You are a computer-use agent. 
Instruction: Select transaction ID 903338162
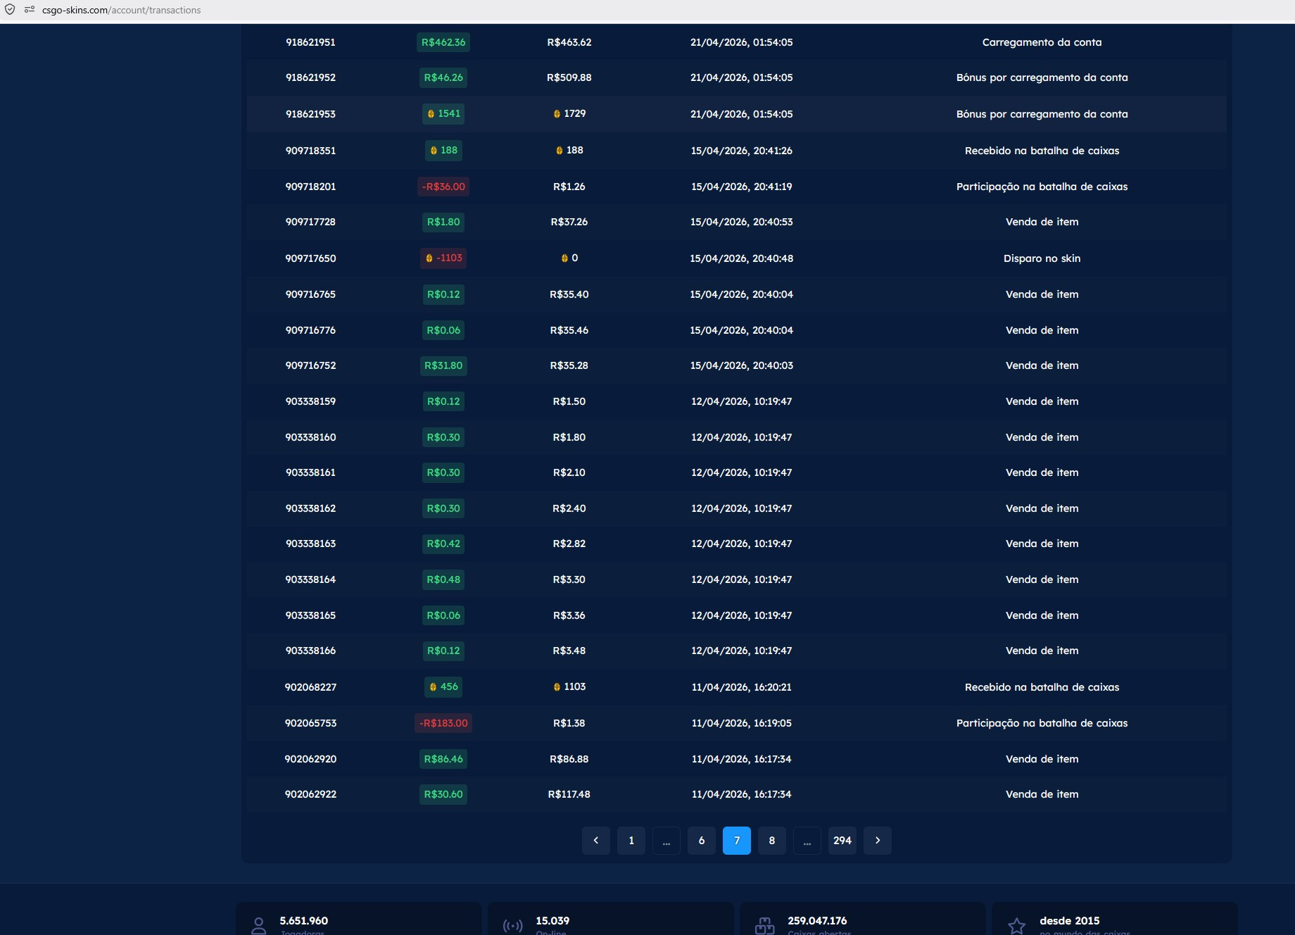(x=310, y=508)
